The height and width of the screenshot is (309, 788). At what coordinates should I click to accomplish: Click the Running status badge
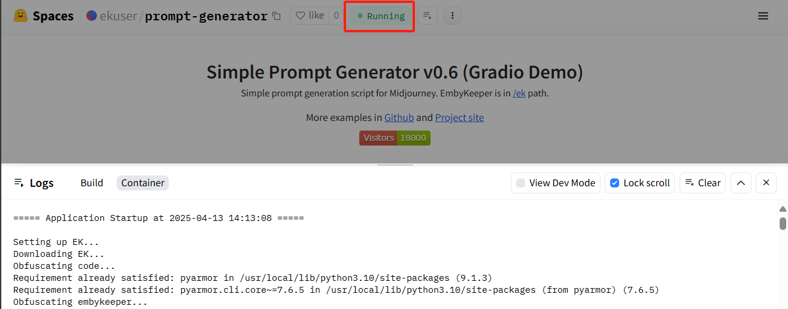(x=380, y=16)
